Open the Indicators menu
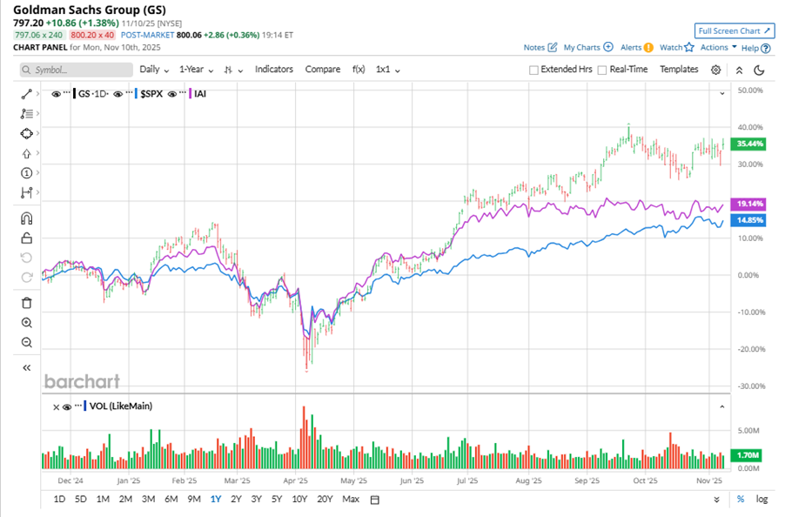 (274, 70)
